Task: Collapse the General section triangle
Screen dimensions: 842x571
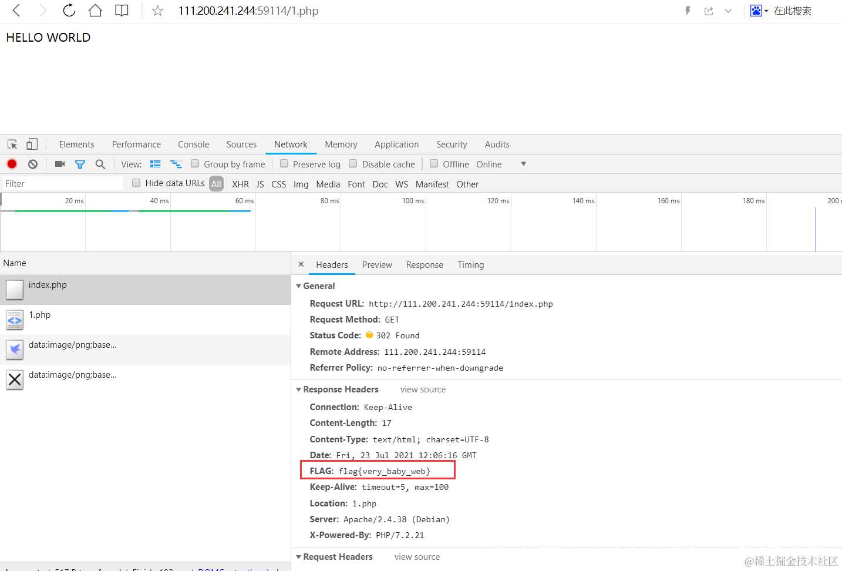Action: tap(298, 286)
